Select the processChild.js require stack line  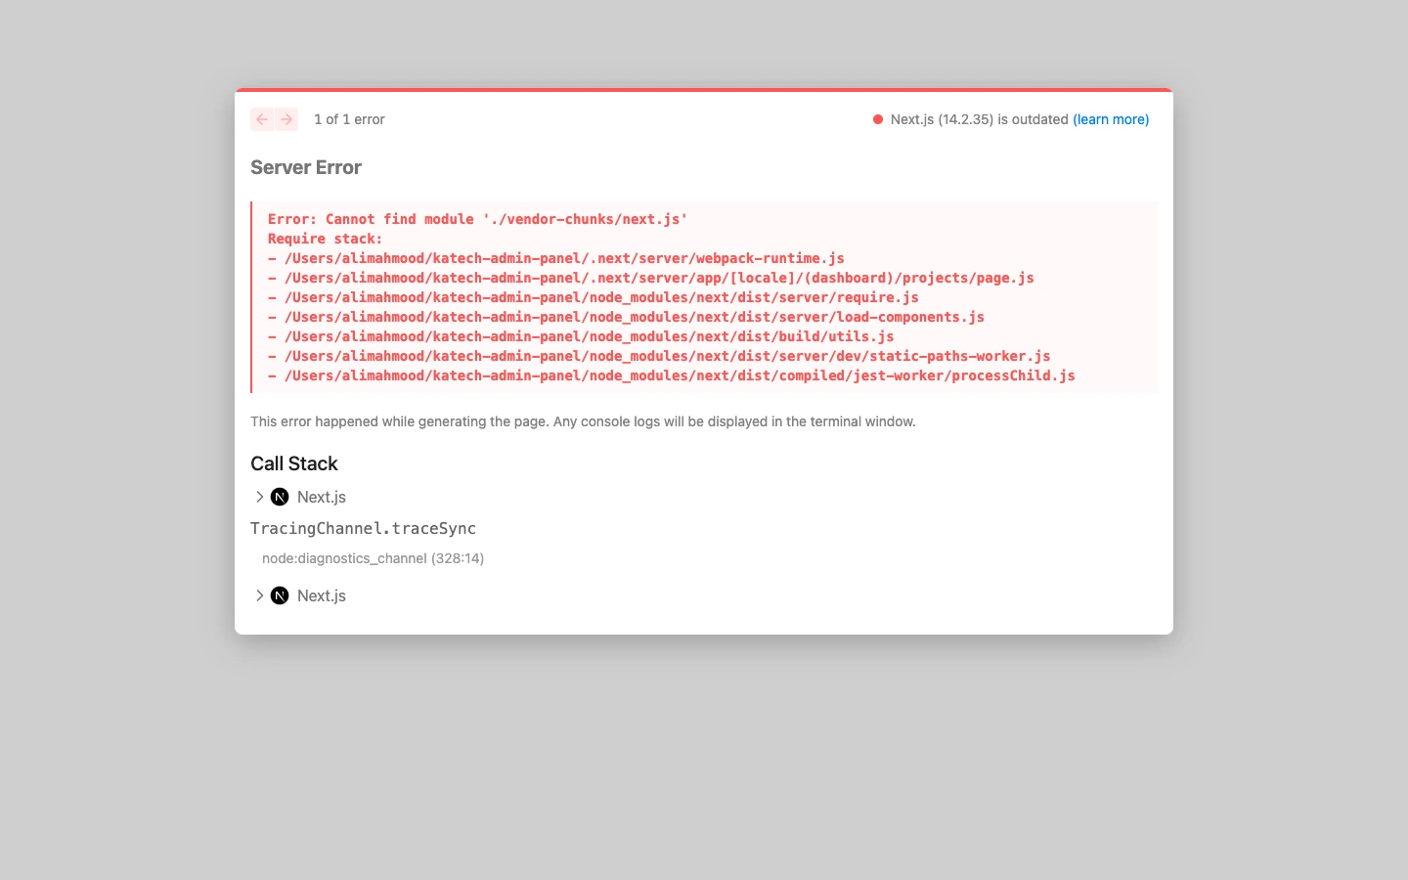click(x=672, y=375)
